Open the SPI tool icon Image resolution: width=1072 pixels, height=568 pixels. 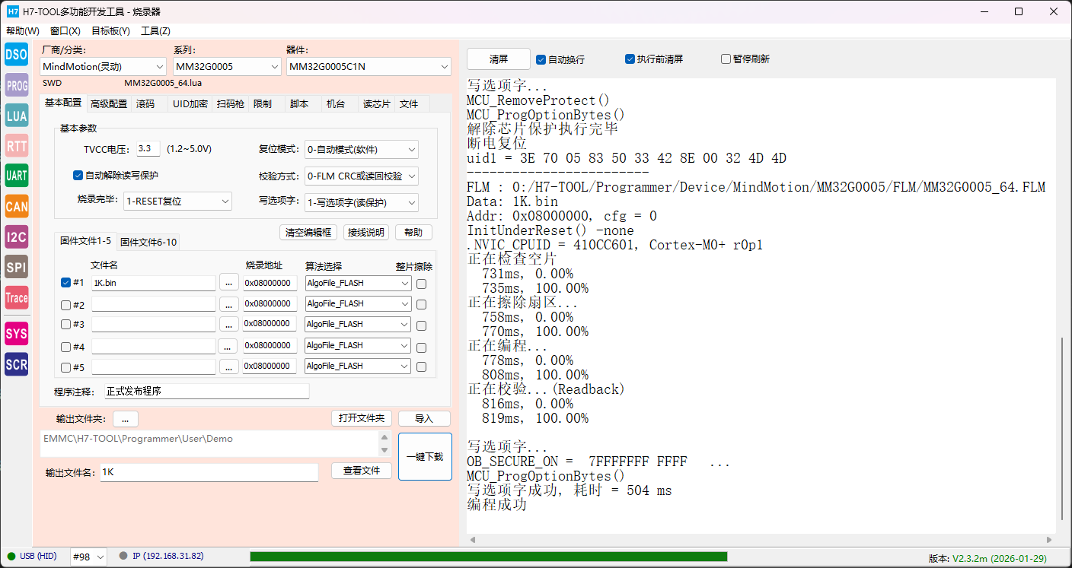tap(16, 267)
